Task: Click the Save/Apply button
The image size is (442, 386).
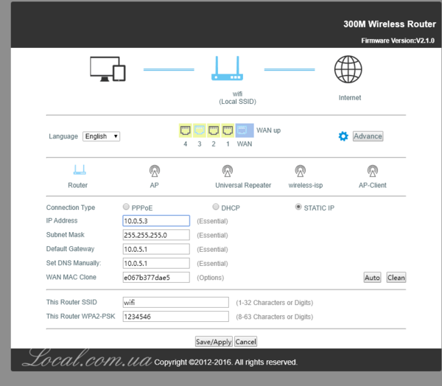Action: coord(214,342)
